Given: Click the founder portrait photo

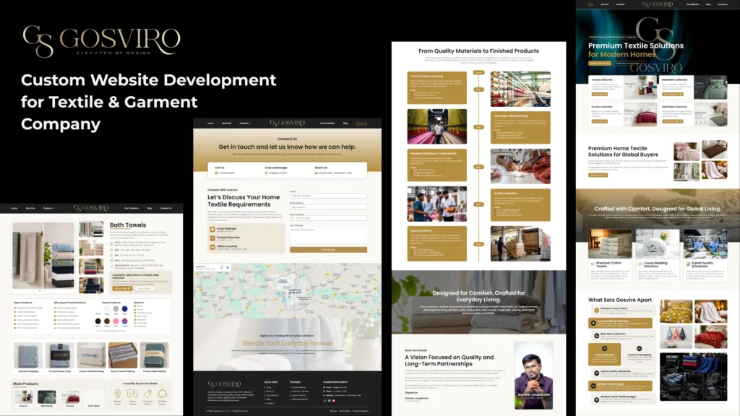Looking at the screenshot, I should [x=533, y=376].
